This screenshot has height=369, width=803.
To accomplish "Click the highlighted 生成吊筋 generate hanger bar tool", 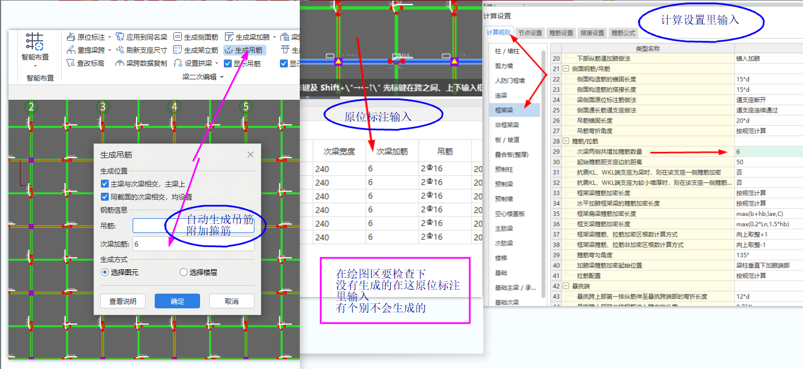I will 244,50.
